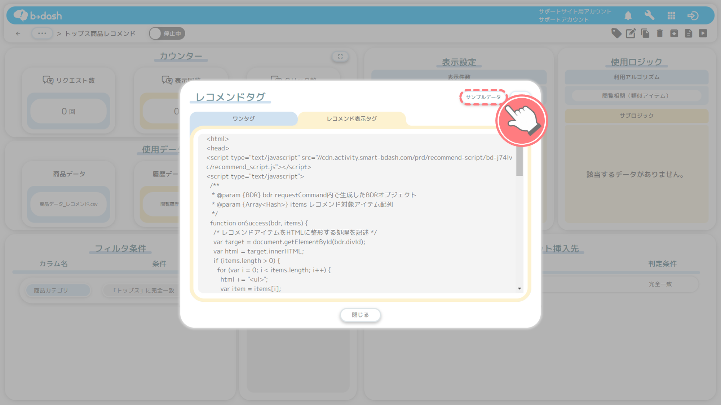Click the var html = target.innerHTML line
The image size is (721, 405).
click(x=258, y=251)
